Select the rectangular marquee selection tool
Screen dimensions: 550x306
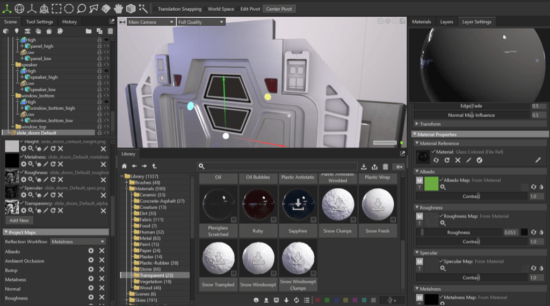tap(56, 9)
